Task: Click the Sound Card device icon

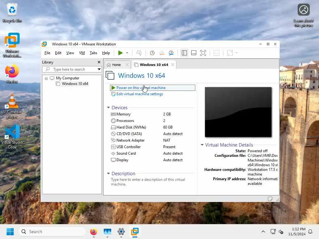Action: (x=113, y=153)
